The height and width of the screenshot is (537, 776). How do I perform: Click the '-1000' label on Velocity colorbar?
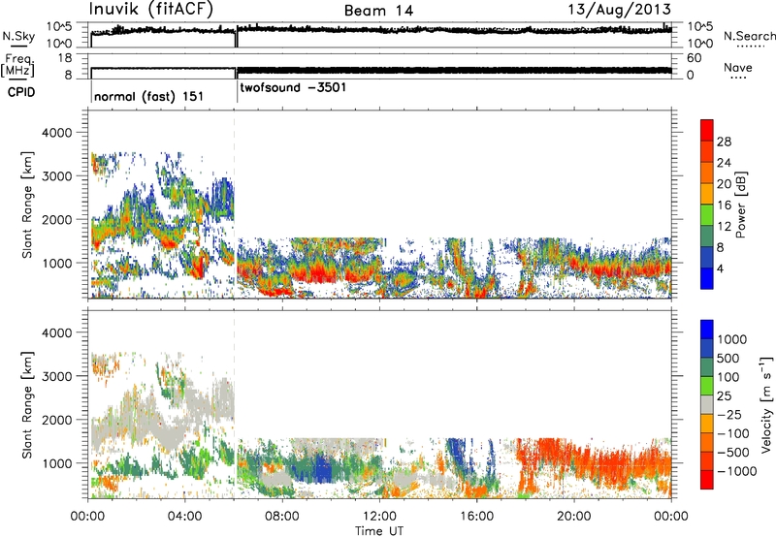(x=737, y=471)
